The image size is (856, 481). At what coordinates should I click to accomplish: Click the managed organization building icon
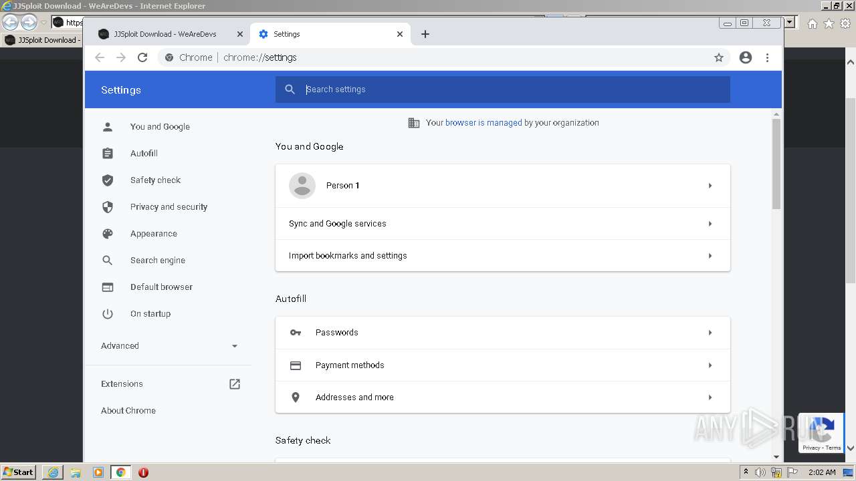pos(414,123)
